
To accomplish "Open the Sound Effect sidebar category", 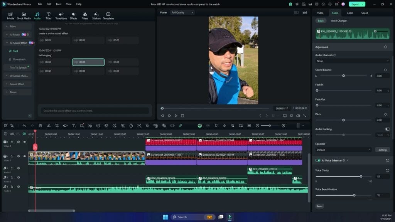I will click(18, 84).
